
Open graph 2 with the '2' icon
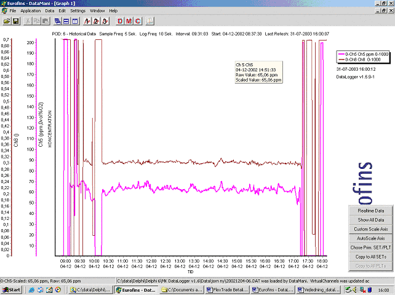tap(96, 21)
